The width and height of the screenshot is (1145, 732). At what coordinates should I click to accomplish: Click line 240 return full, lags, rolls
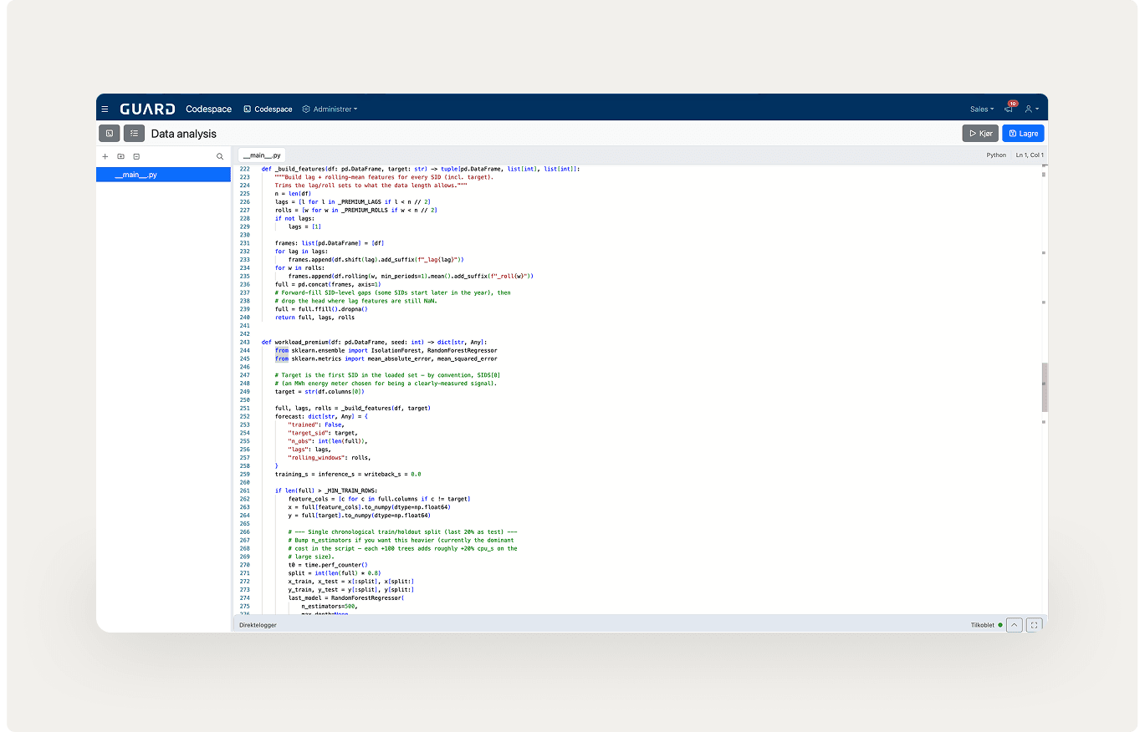point(314,318)
